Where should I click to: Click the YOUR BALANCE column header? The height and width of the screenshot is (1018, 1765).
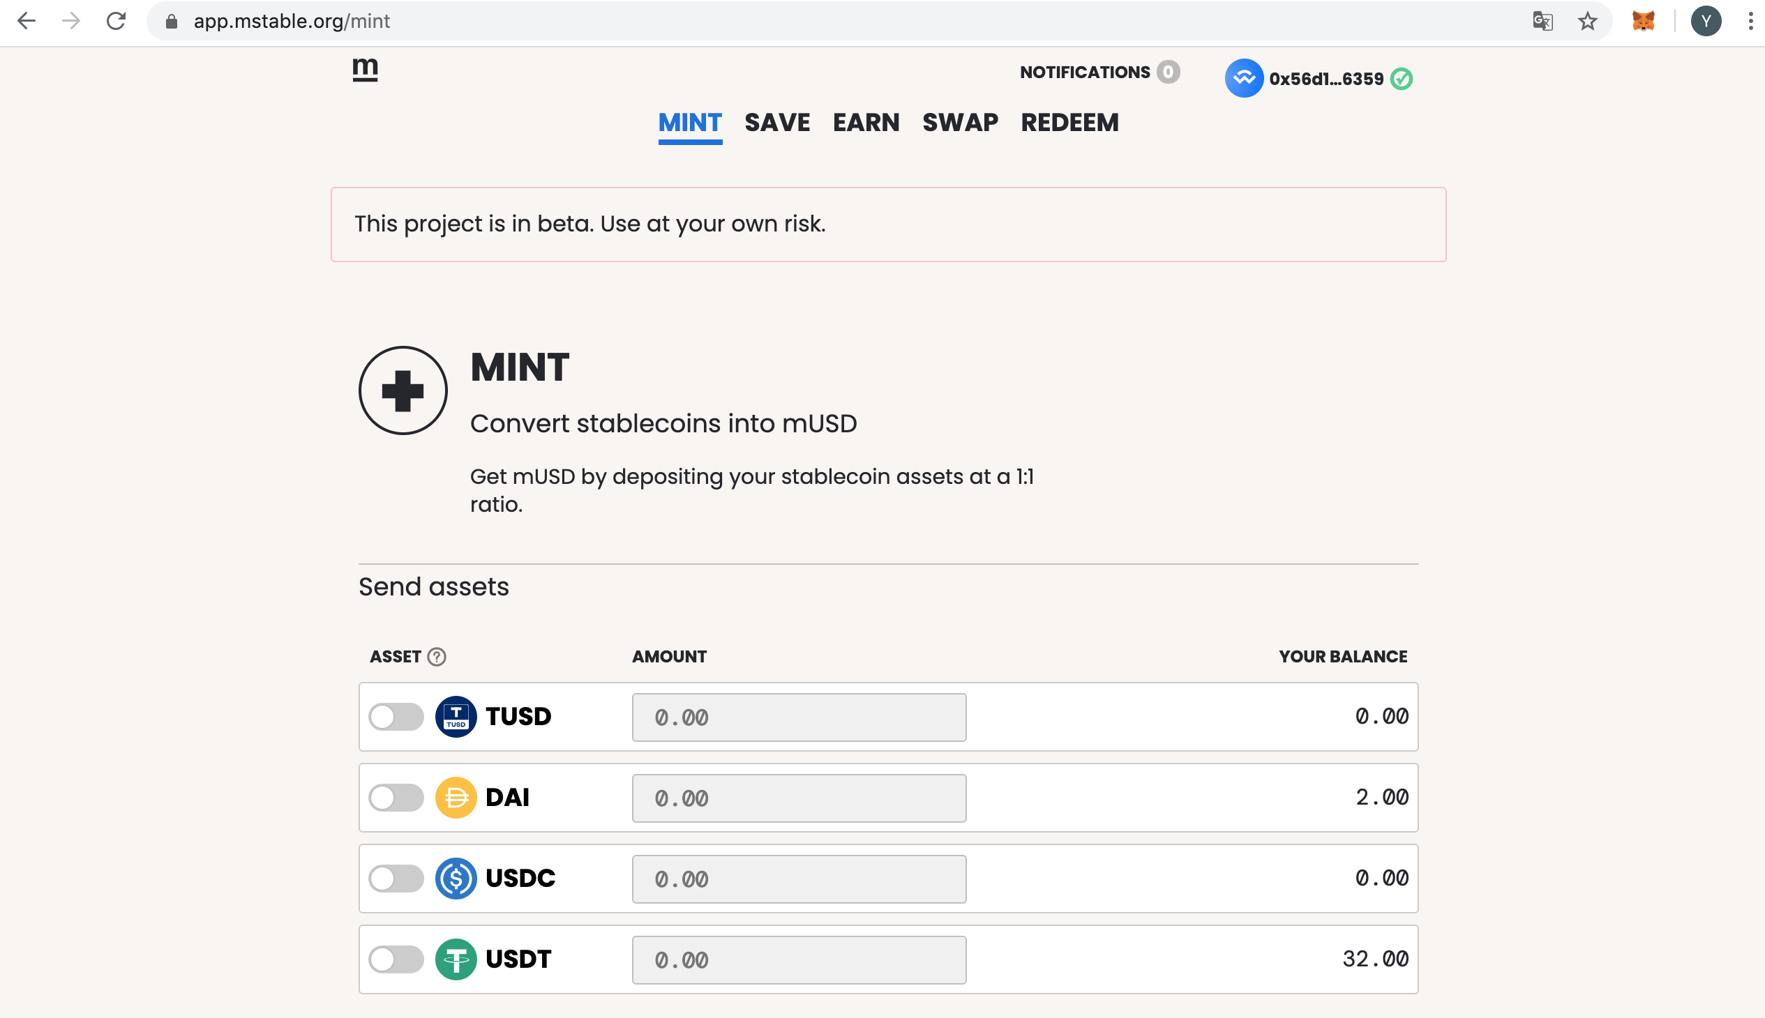[x=1343, y=657]
